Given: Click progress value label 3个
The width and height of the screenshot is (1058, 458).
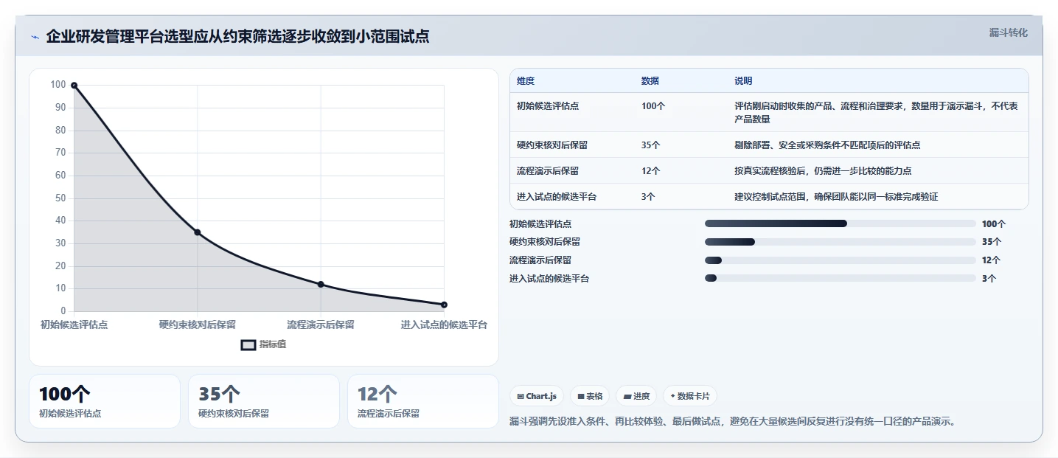Looking at the screenshot, I should (989, 279).
